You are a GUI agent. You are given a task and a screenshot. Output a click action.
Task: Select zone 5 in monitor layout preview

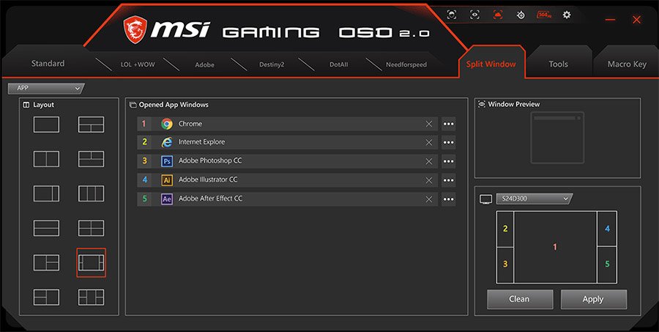click(x=607, y=265)
